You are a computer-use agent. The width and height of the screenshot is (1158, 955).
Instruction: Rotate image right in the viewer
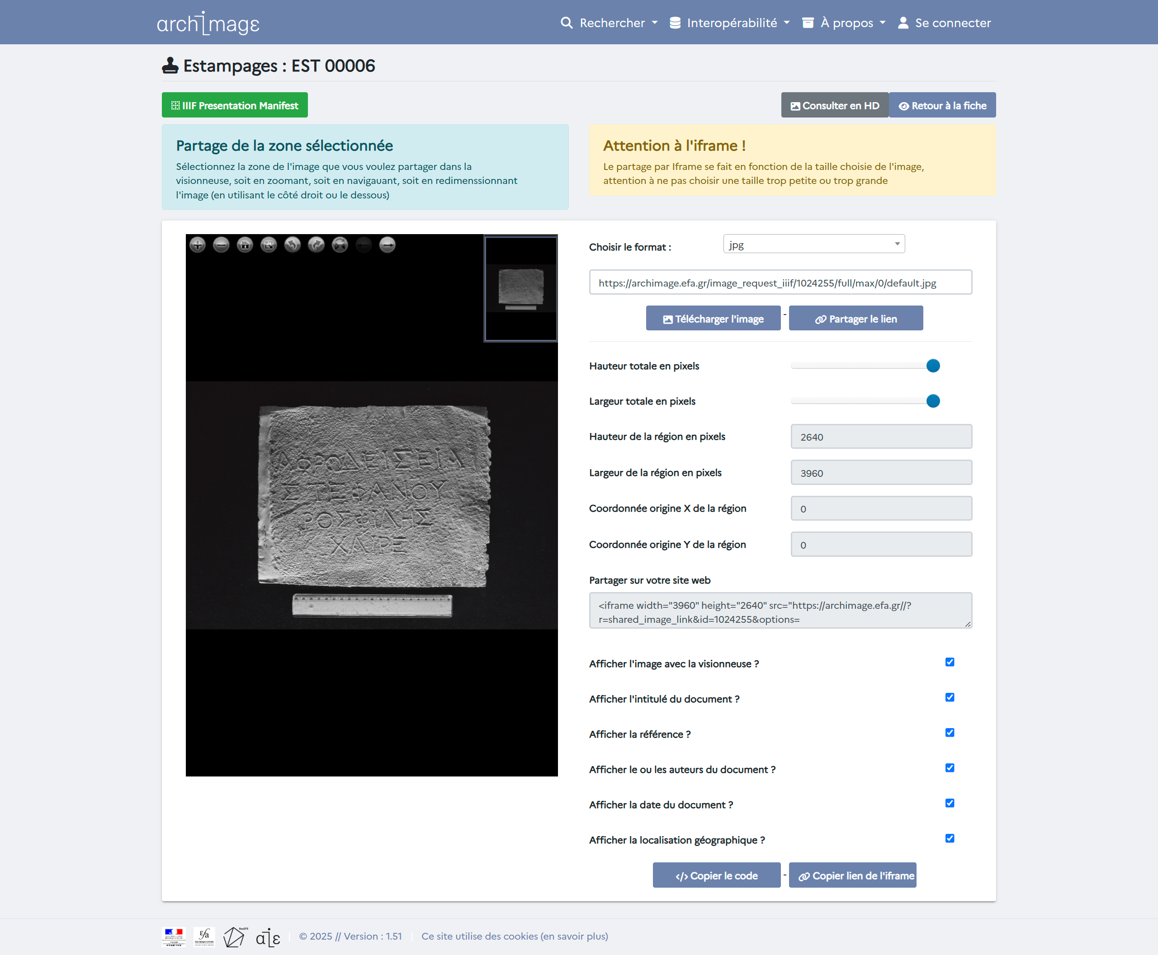316,245
